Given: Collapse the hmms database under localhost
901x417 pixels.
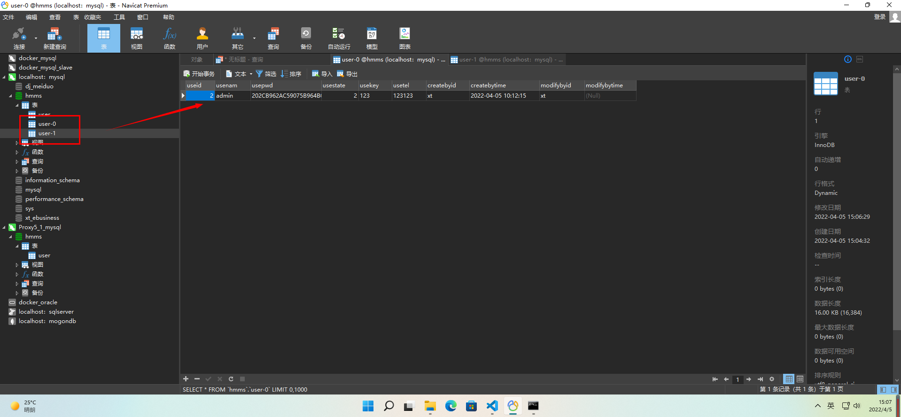Looking at the screenshot, I should [x=10, y=96].
